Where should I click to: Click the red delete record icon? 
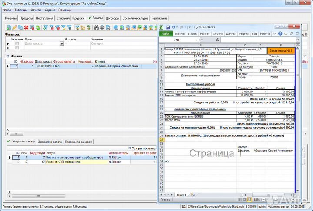point(26,27)
